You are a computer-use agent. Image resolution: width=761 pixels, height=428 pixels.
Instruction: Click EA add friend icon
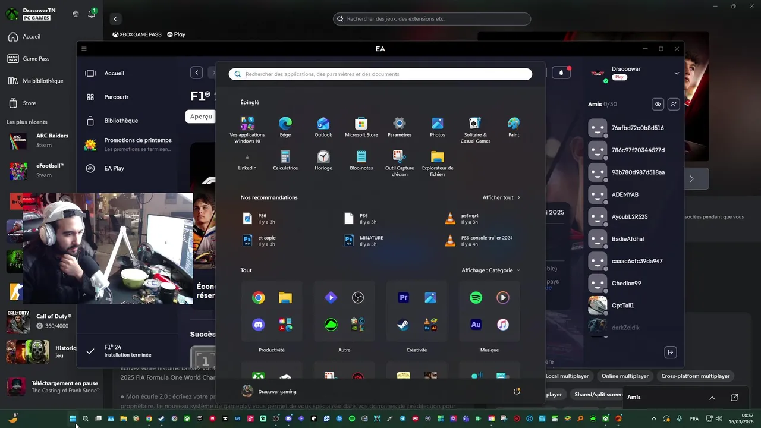point(674,104)
